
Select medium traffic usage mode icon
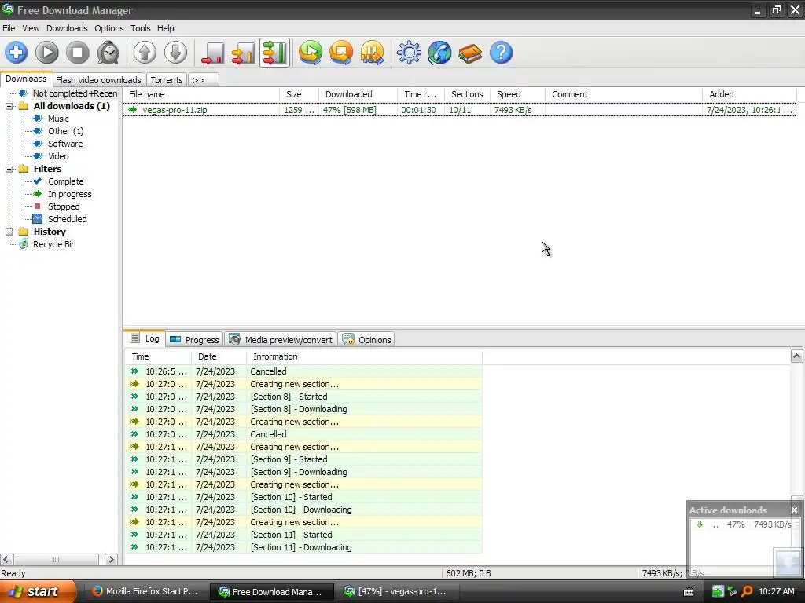click(244, 53)
